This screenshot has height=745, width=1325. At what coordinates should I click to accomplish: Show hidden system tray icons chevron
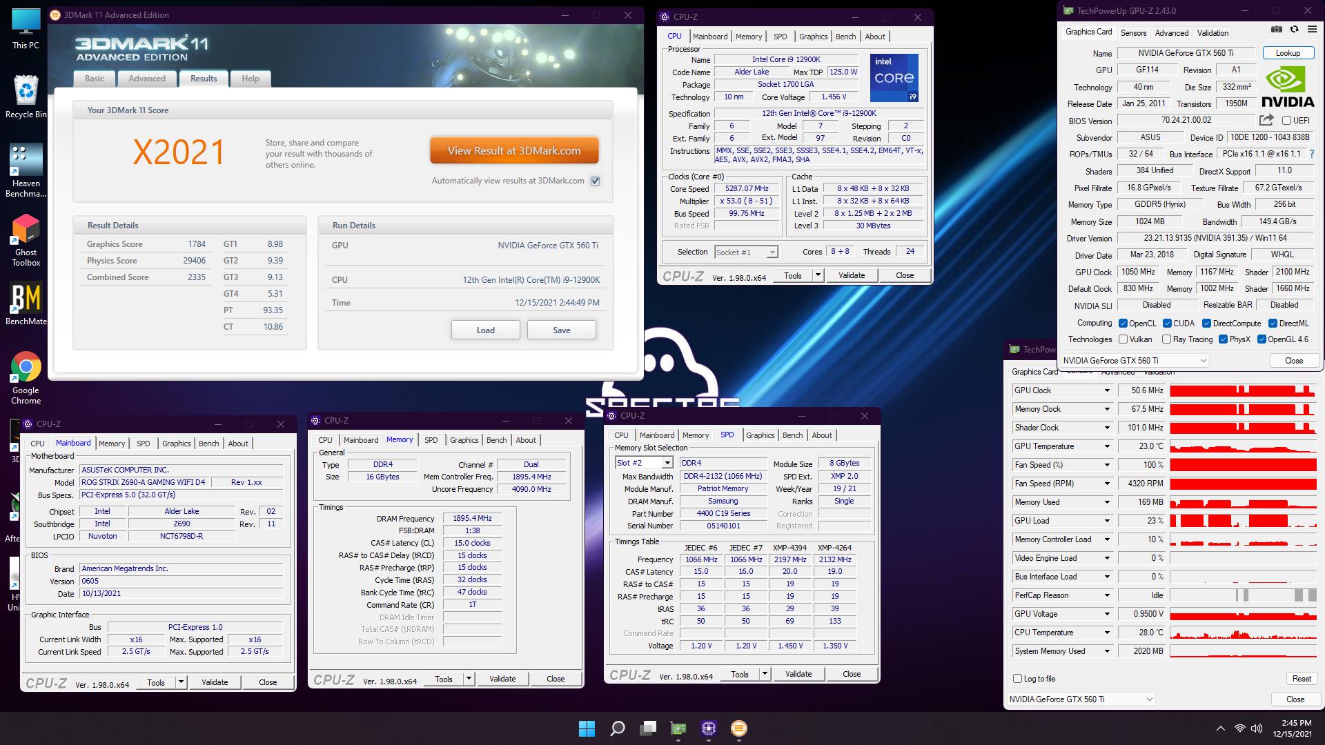(1220, 728)
